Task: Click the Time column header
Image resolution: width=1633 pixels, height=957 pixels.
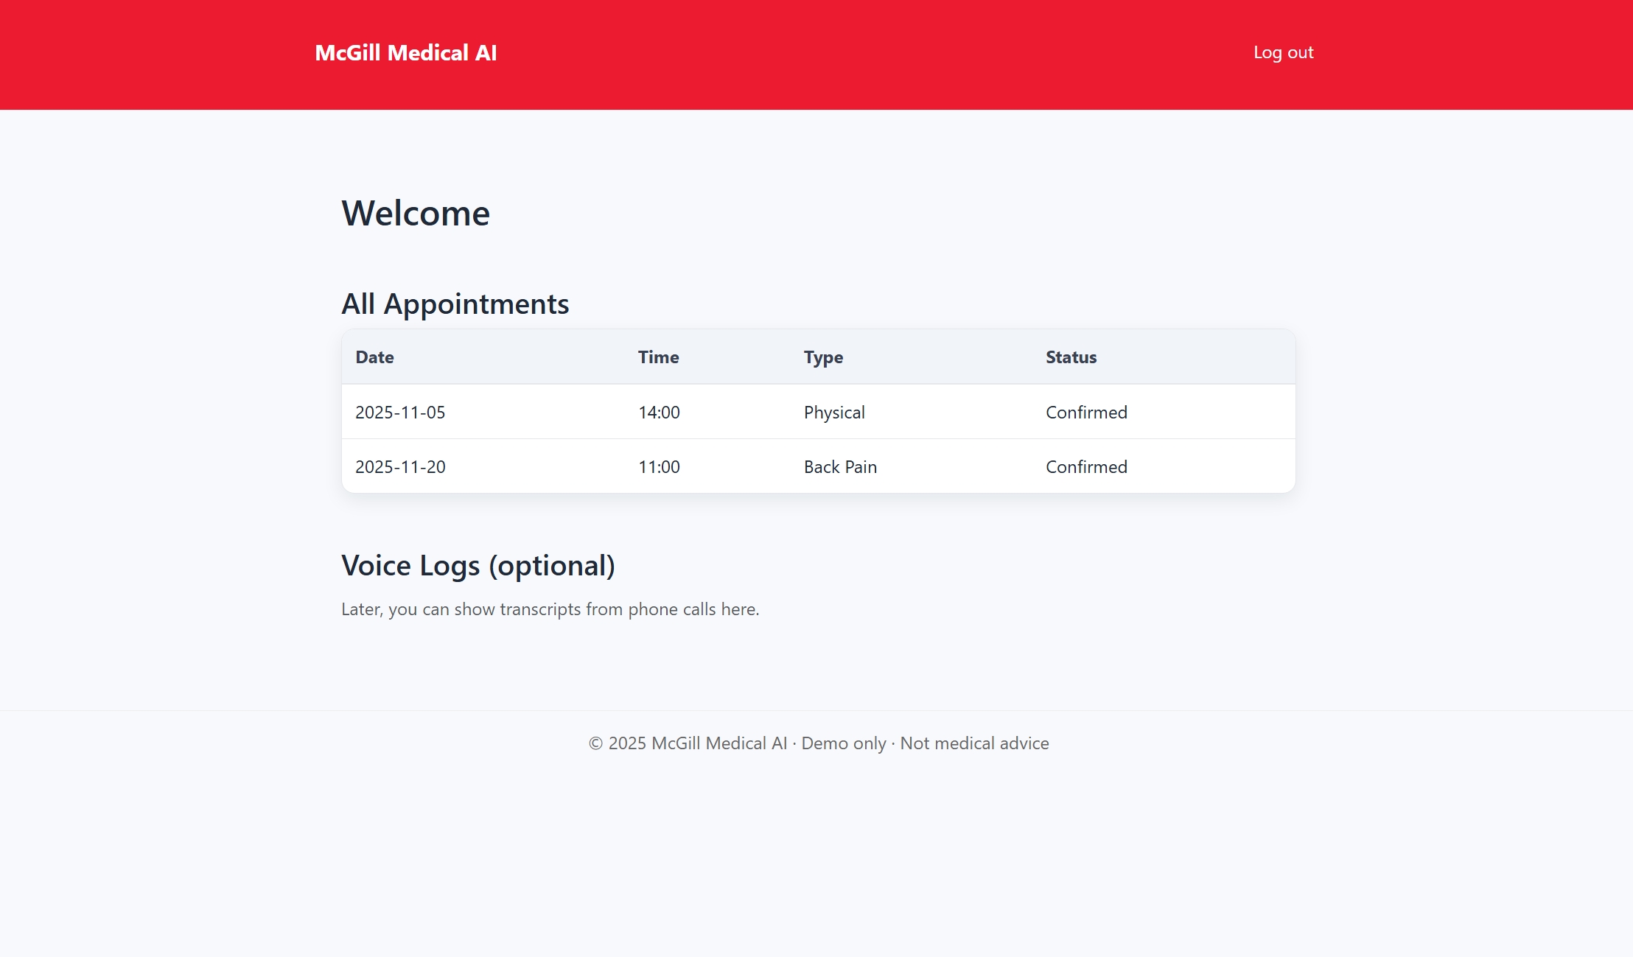Action: pos(658,357)
